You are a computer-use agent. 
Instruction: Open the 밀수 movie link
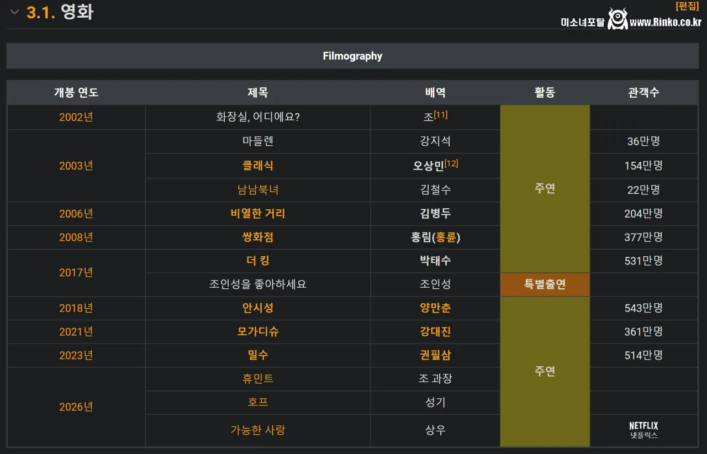(x=257, y=355)
